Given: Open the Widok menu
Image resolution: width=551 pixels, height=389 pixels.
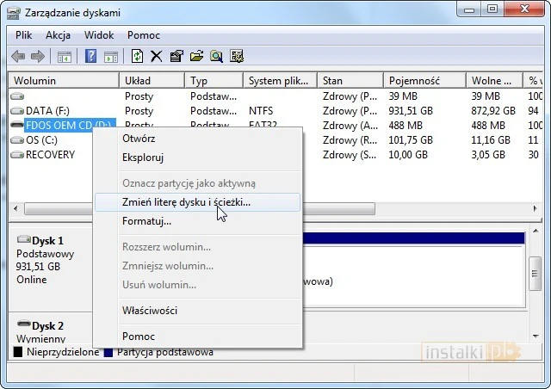Looking at the screenshot, I should 99,35.
